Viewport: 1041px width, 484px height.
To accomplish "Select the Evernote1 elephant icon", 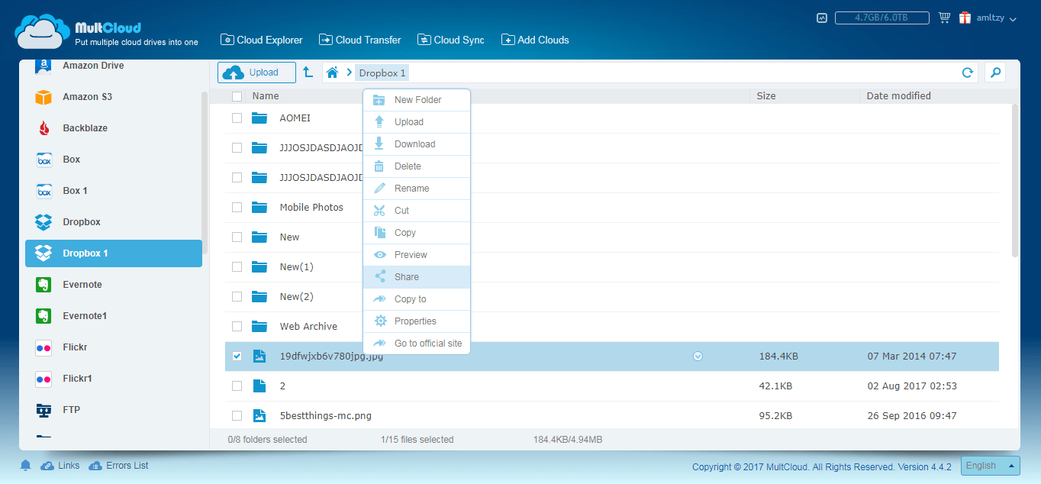I will click(44, 316).
